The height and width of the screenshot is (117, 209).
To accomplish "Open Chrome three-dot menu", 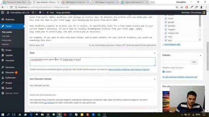I will (206, 7).
